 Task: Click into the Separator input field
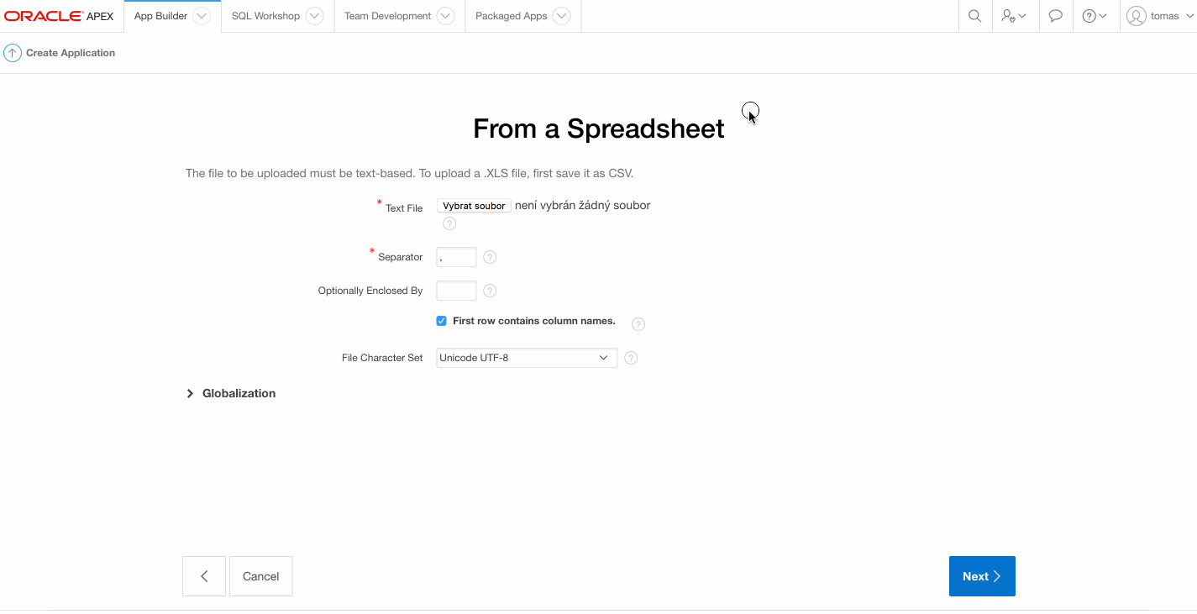(456, 257)
